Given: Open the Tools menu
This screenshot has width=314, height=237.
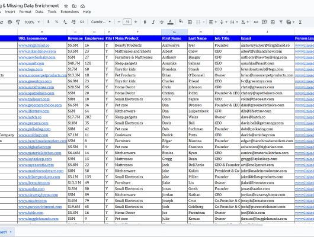Looking at the screenshot, I should (52, 12).
